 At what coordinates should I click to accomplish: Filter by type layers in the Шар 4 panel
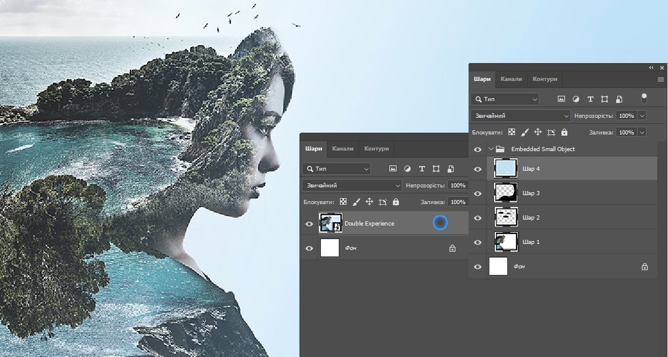(590, 99)
